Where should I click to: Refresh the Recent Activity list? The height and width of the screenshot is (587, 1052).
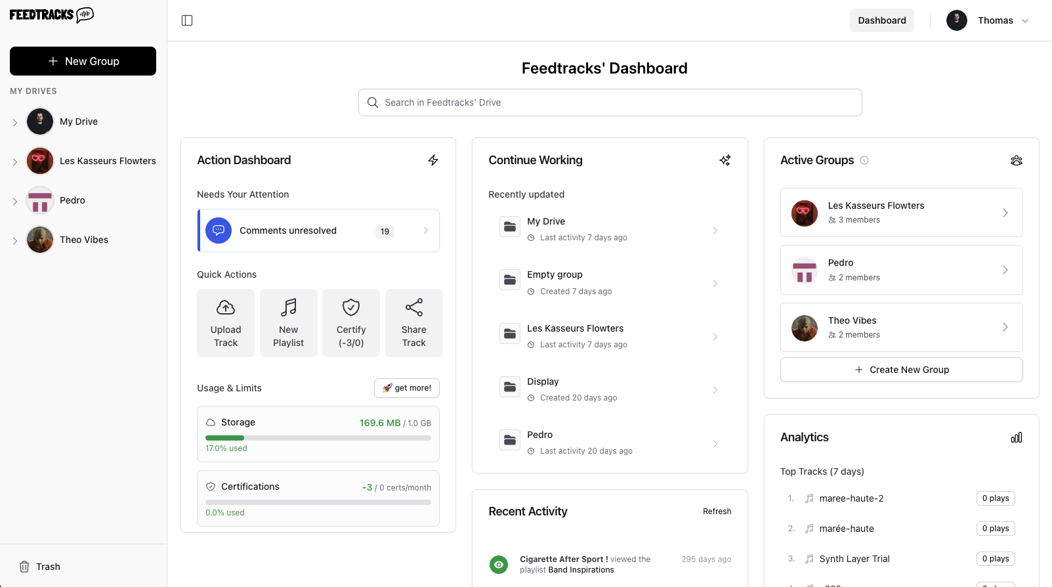[717, 511]
